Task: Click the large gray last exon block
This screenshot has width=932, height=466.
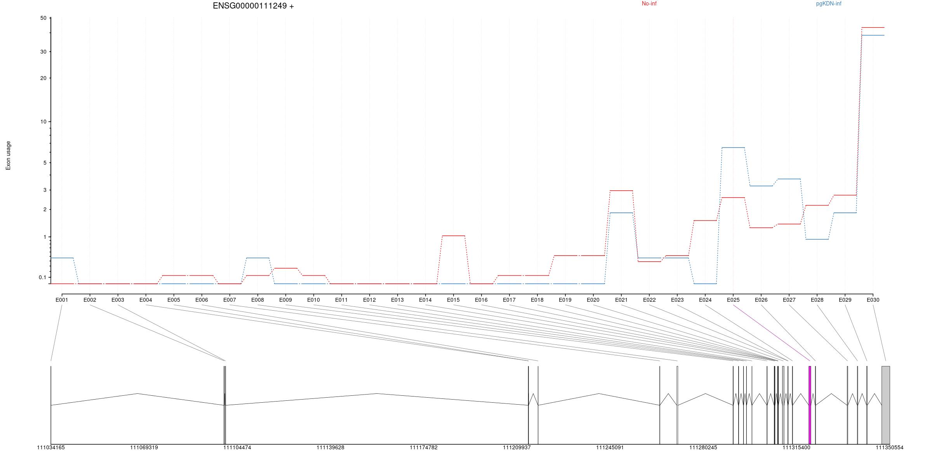Action: pyautogui.click(x=886, y=405)
